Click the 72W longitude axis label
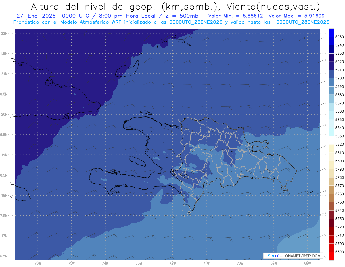Screen dimensions: 345x267 pos(173,263)
